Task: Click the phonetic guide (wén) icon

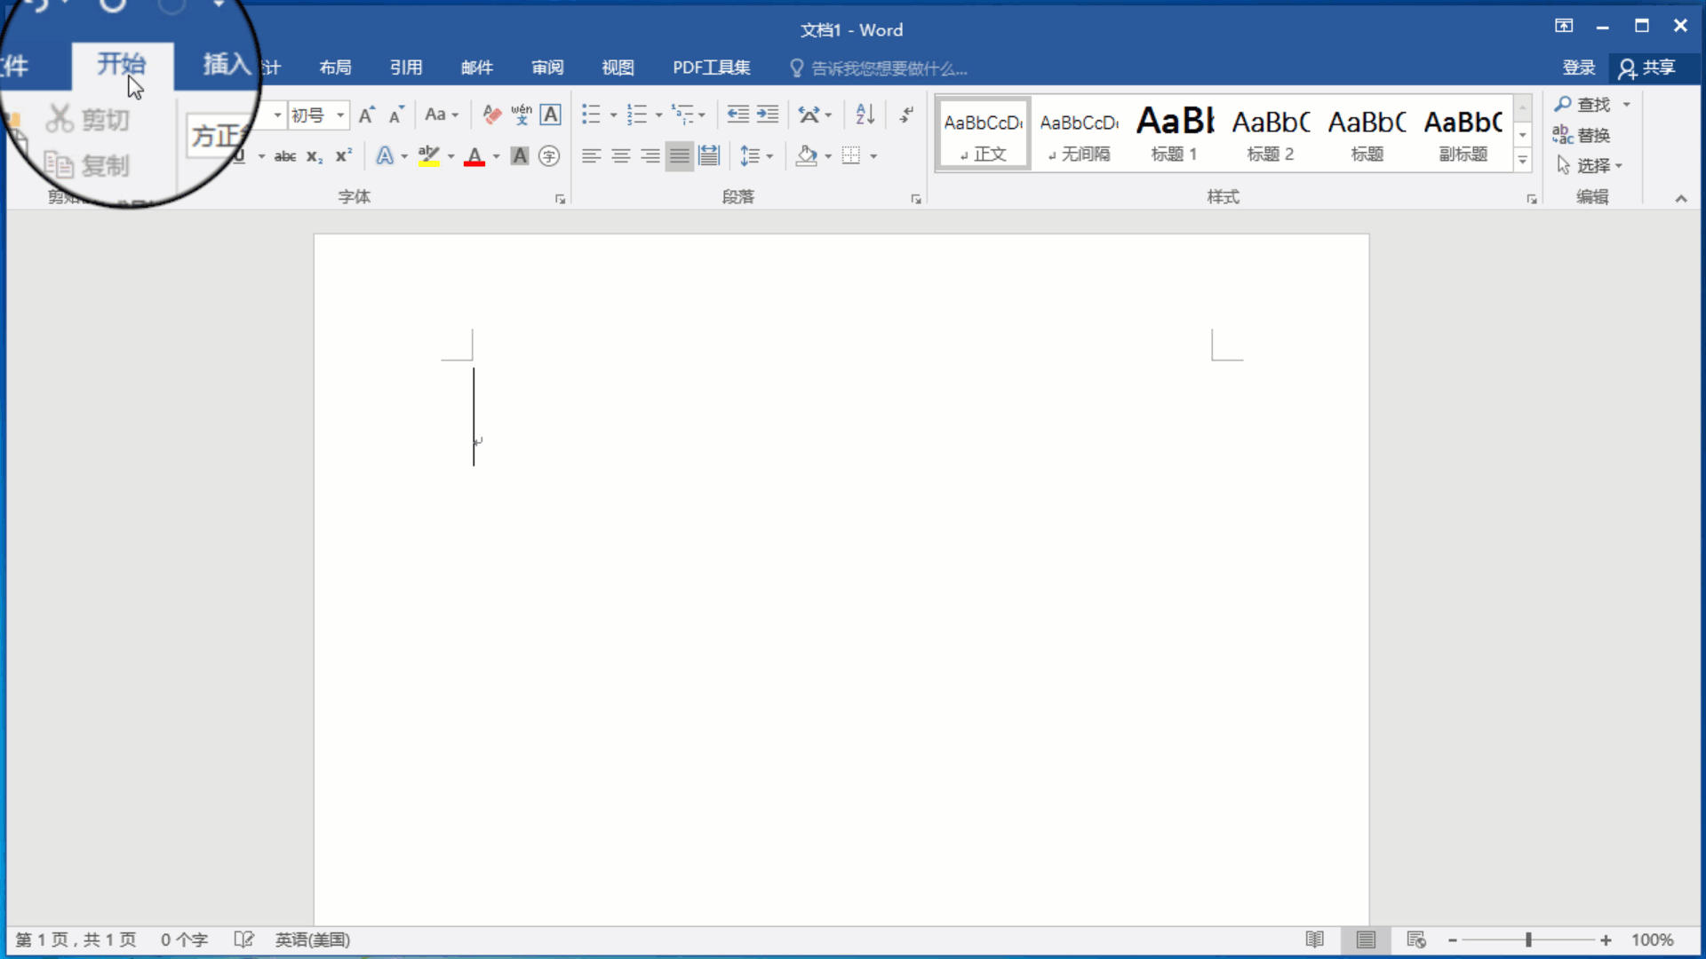Action: 522,115
